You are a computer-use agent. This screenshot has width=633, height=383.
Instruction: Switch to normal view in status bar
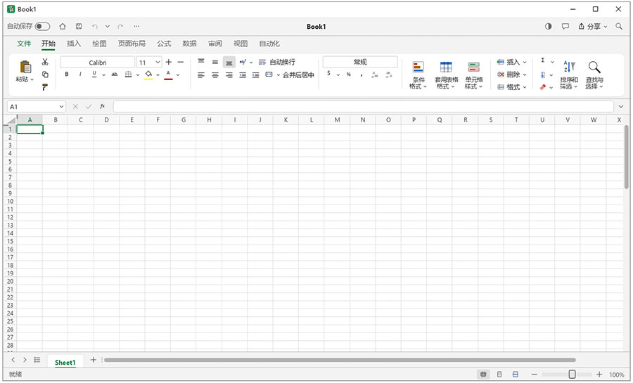pyautogui.click(x=483, y=375)
